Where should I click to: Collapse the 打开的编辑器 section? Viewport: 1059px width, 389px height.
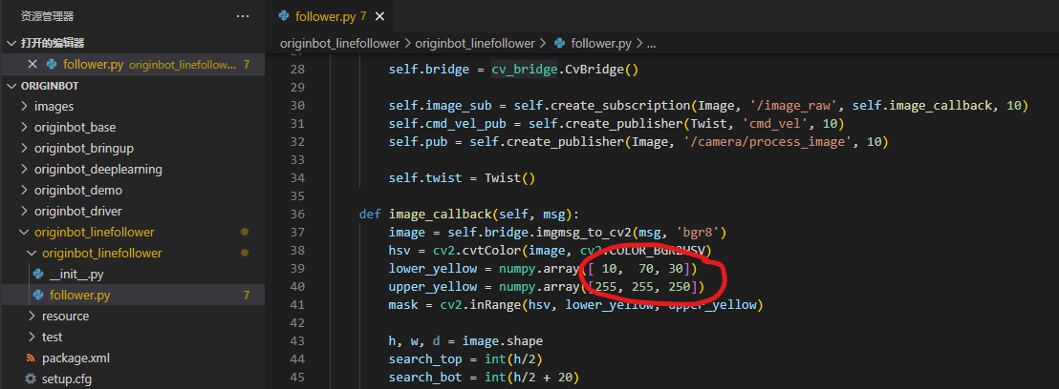[53, 43]
